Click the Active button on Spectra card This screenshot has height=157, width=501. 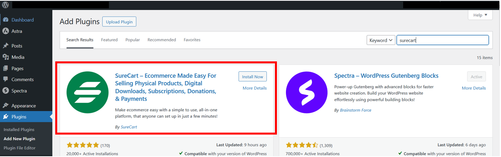click(x=477, y=76)
